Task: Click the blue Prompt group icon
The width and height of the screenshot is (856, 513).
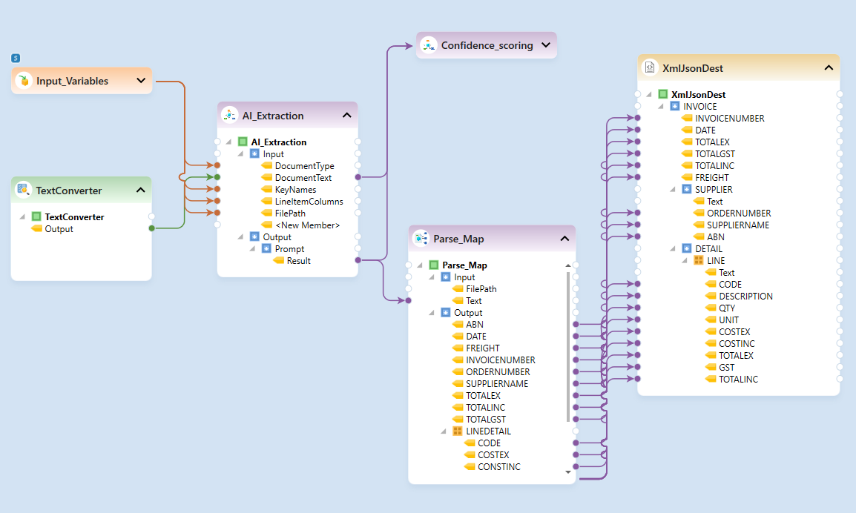Action: click(x=266, y=249)
